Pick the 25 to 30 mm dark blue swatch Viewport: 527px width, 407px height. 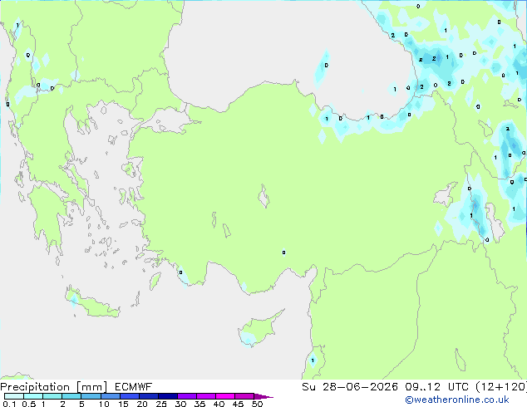coord(168,396)
